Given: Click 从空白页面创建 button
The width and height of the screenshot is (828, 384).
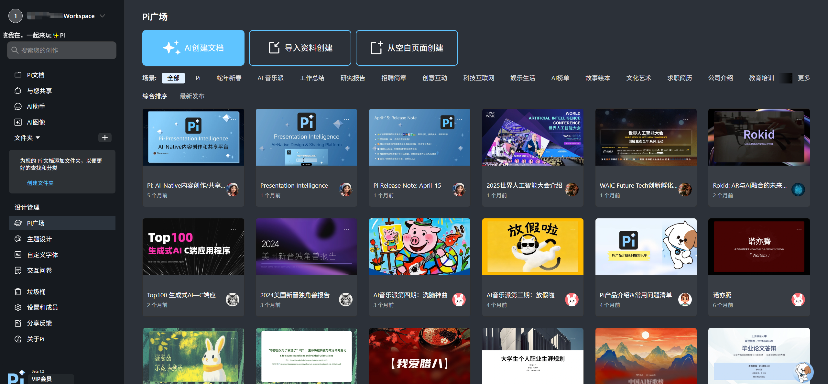Looking at the screenshot, I should pyautogui.click(x=407, y=48).
